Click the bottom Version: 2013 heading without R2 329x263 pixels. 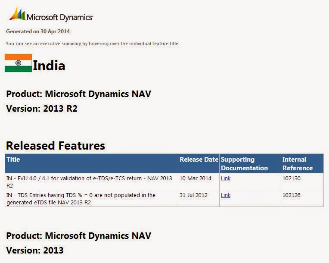tap(35, 250)
